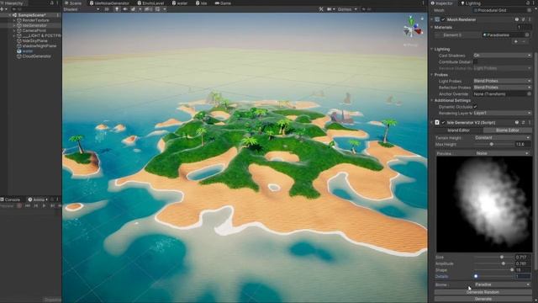Open the Light Probes dropdown
Viewport: 538px width, 303px height.
[x=502, y=81]
